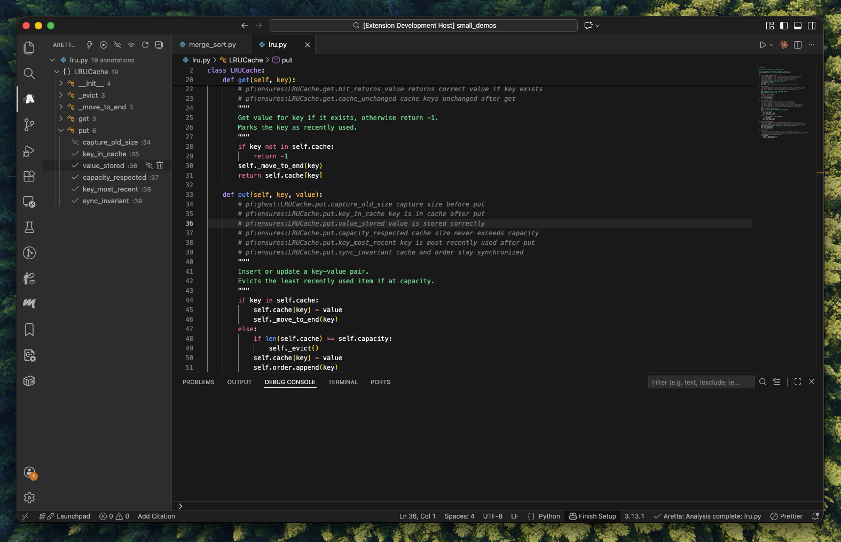Click Add Citation in the status bar
Screen dimensions: 841x542
click(156, 516)
